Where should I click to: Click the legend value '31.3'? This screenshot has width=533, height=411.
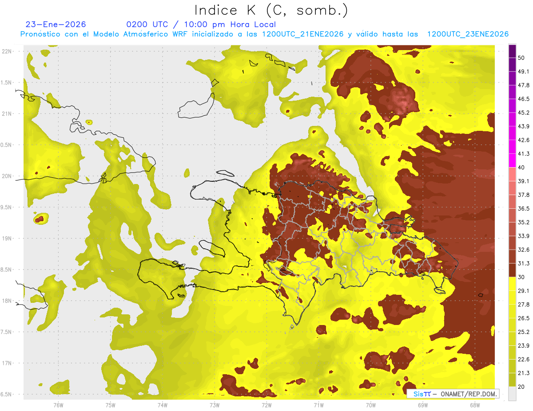524,263
